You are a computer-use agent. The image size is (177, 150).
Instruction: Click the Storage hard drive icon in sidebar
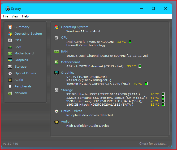[x=10, y=67]
